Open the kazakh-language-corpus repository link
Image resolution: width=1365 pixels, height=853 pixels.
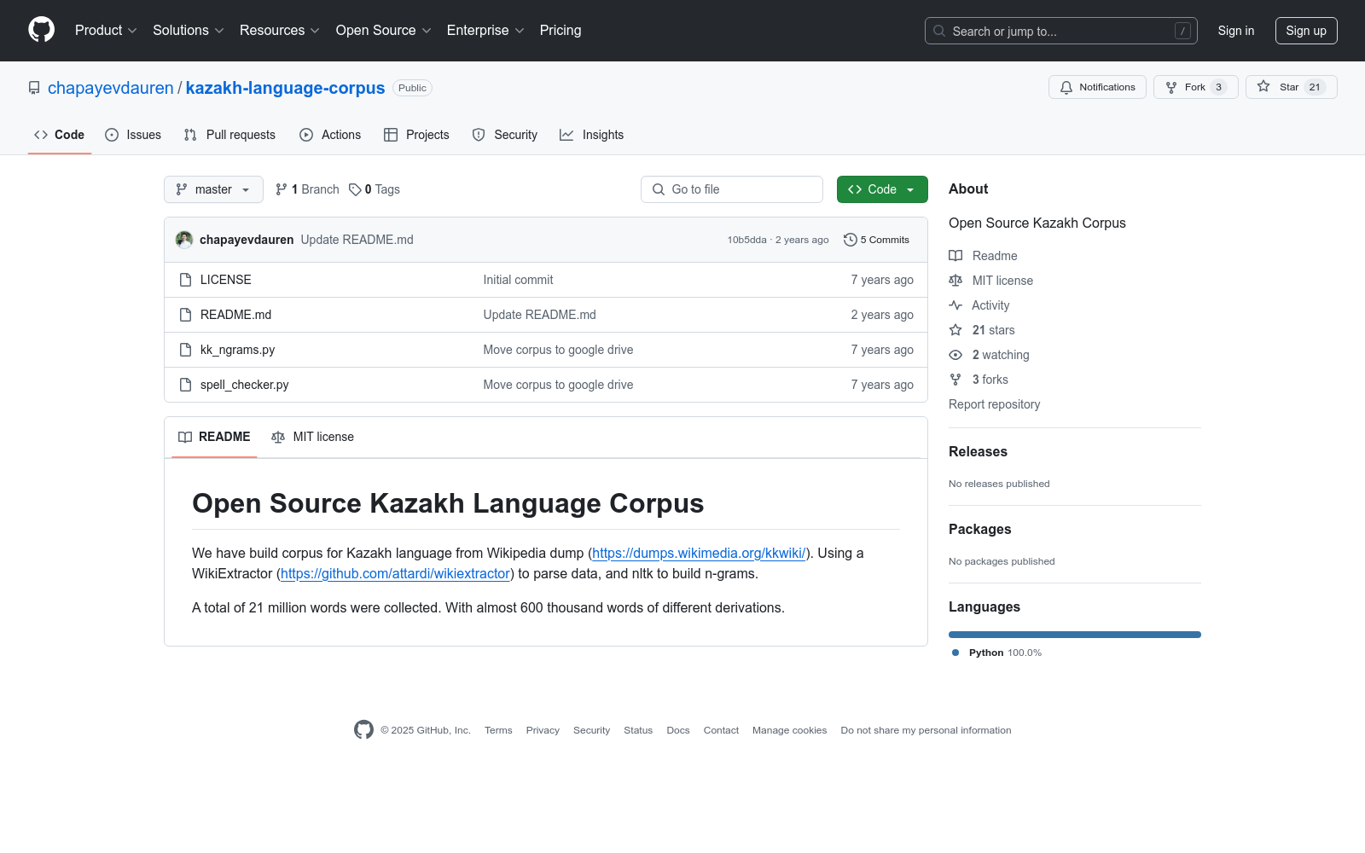tap(286, 88)
